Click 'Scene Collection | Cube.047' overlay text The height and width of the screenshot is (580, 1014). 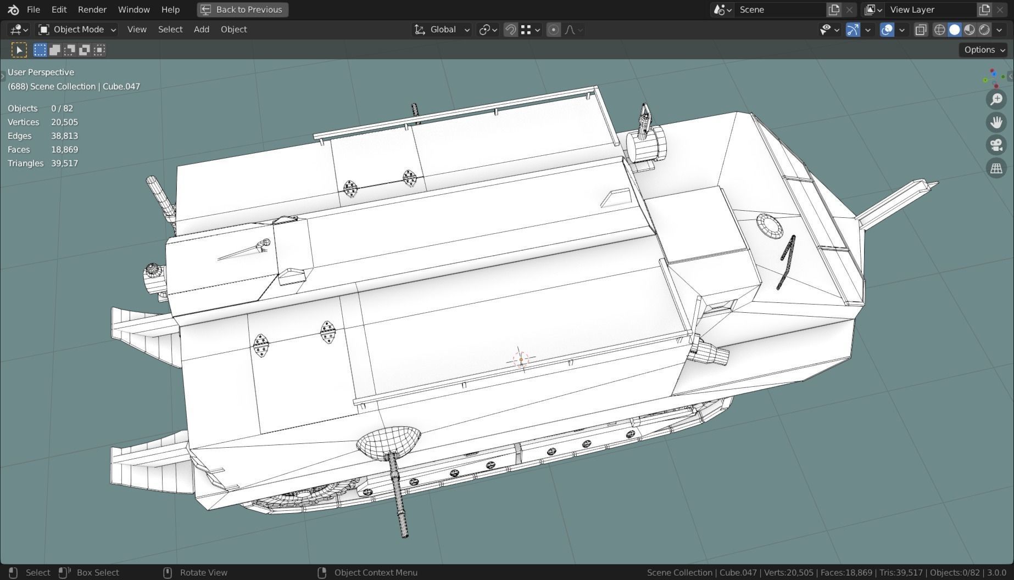[x=85, y=86]
